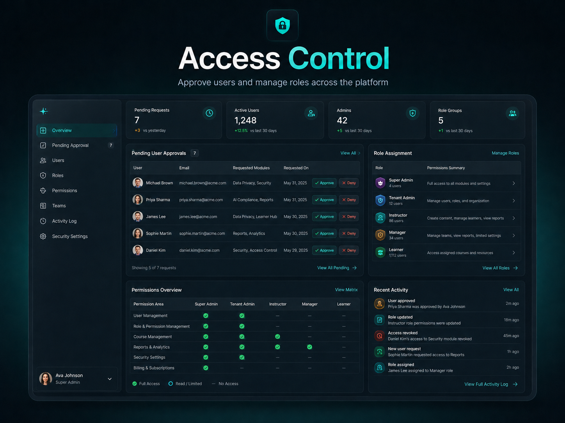Open the Overview sidebar item

point(77,130)
